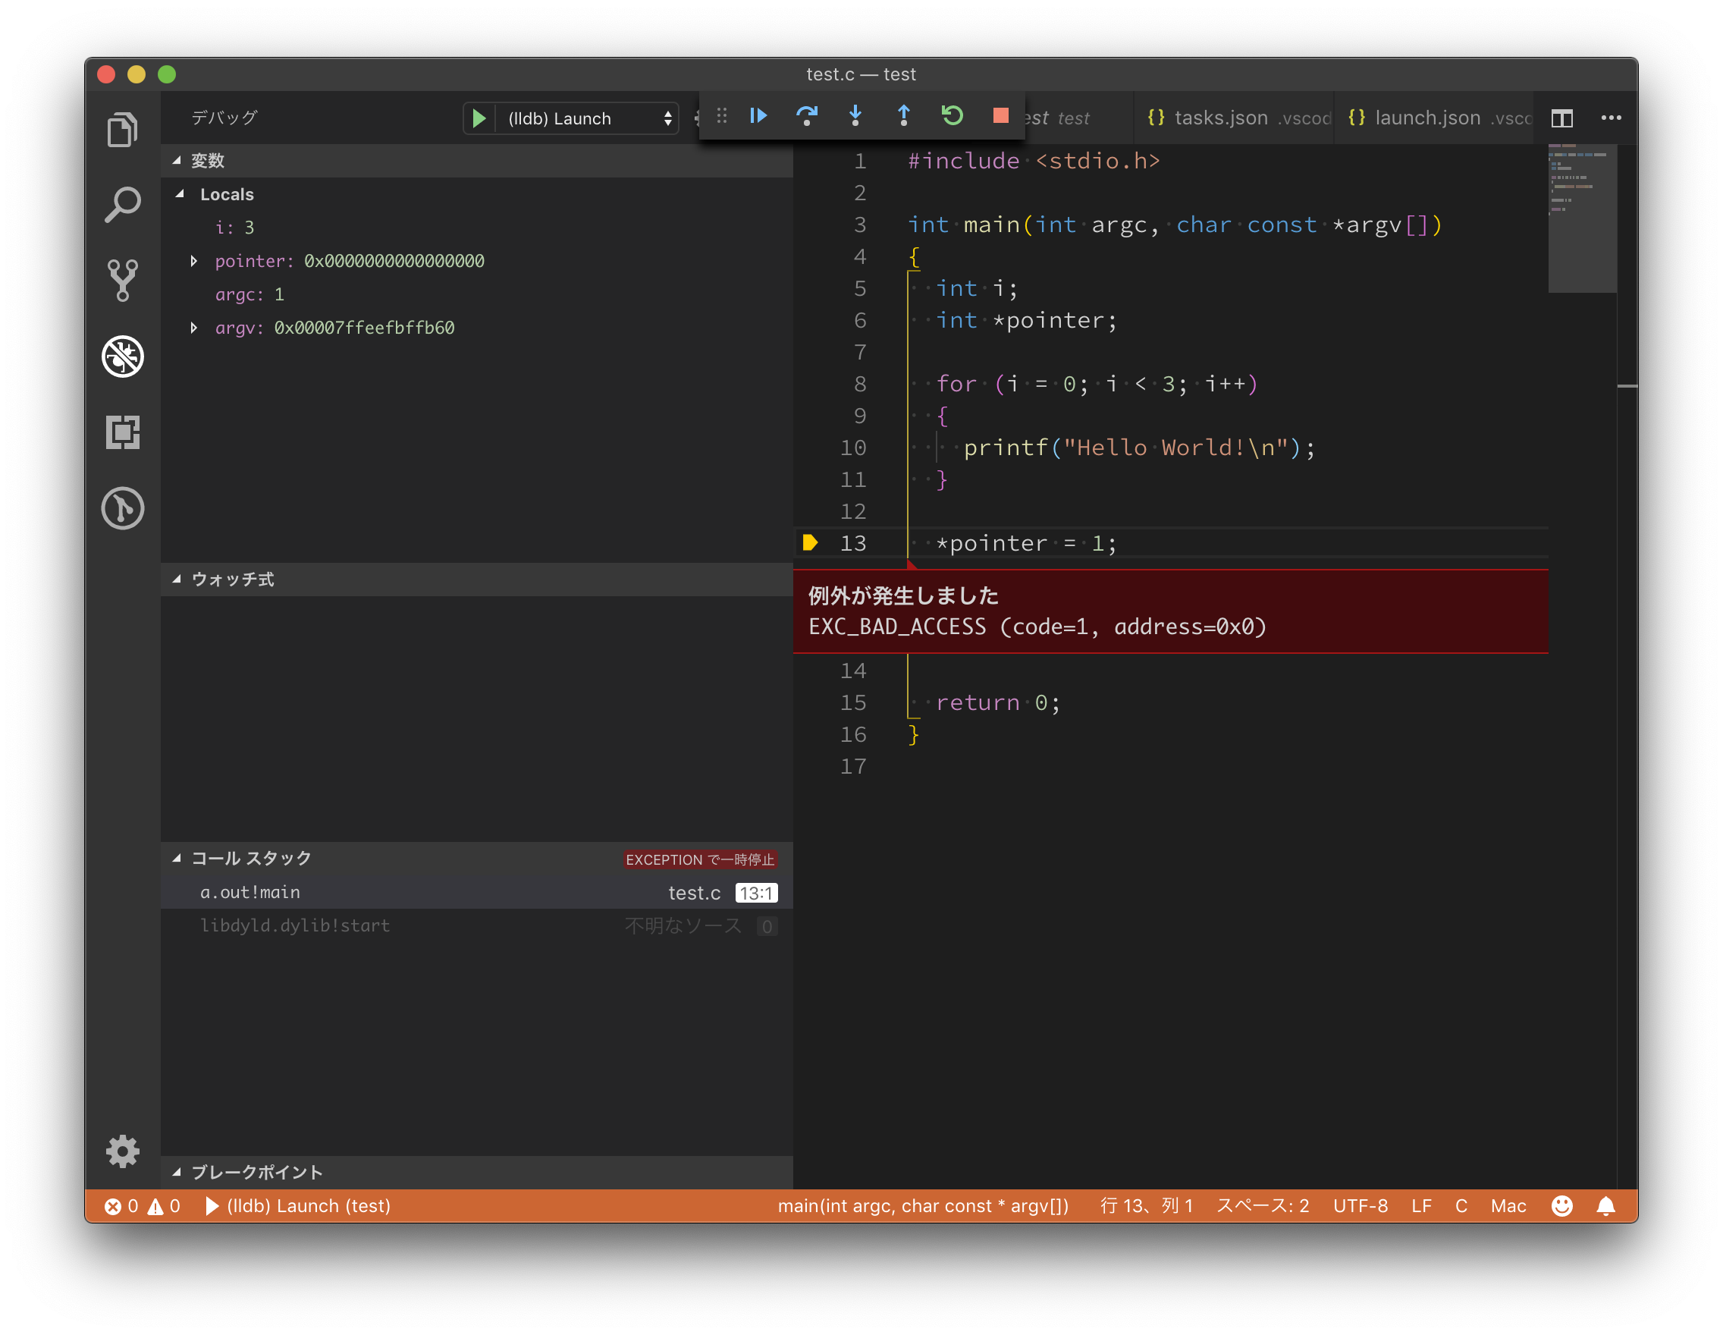
Task: Click the Step Into debug icon
Action: coord(855,116)
